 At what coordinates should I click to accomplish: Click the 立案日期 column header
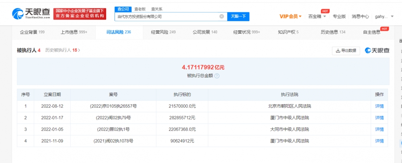52,95
